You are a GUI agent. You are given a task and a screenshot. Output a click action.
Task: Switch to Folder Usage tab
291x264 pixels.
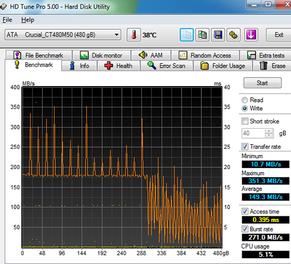[x=223, y=66]
